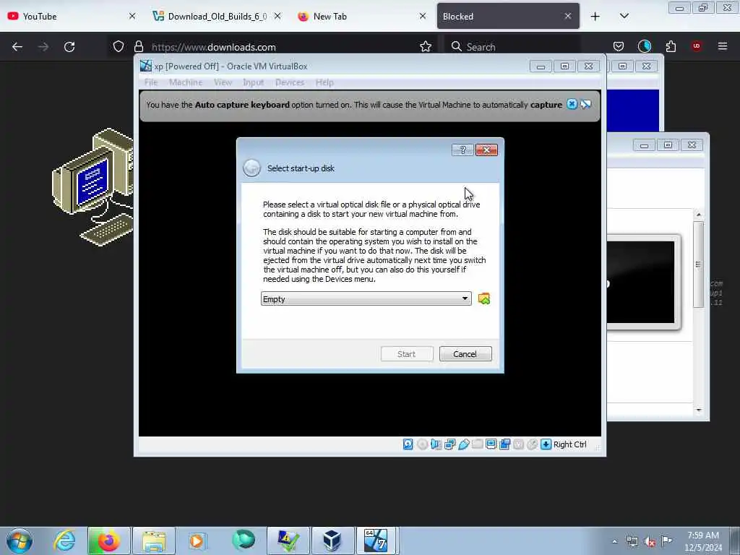Open Windows Media Player from the taskbar
This screenshot has width=740, height=555.
tap(197, 541)
